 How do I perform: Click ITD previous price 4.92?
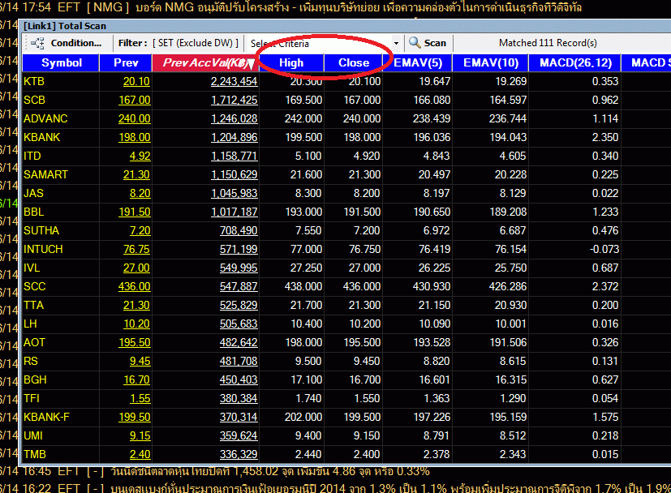pyautogui.click(x=140, y=156)
